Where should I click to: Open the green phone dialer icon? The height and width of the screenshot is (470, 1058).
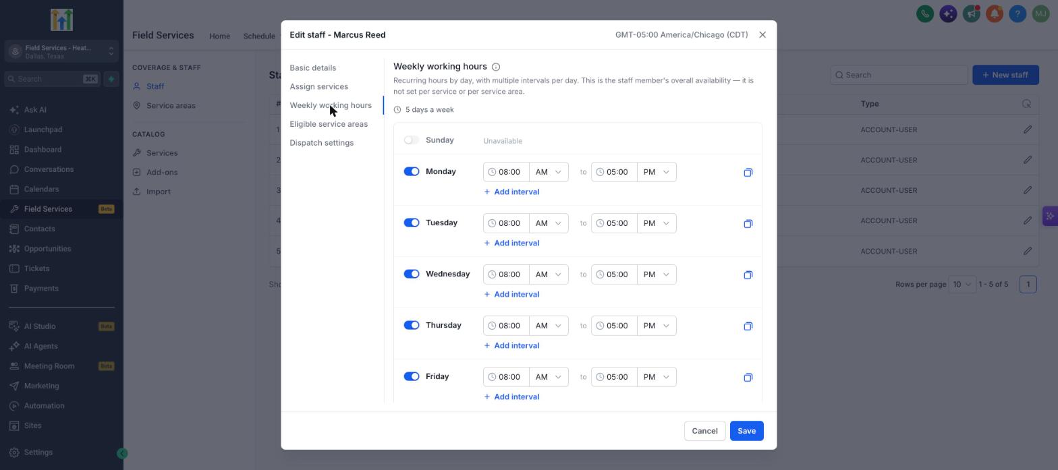coord(925,13)
